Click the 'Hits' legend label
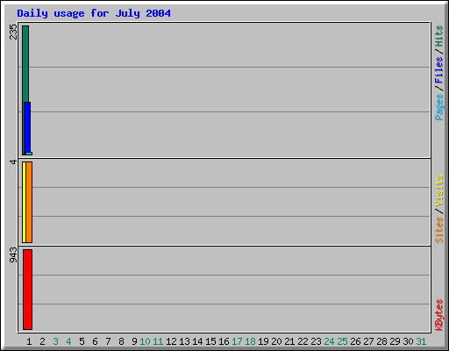The height and width of the screenshot is (351, 449). (x=438, y=36)
